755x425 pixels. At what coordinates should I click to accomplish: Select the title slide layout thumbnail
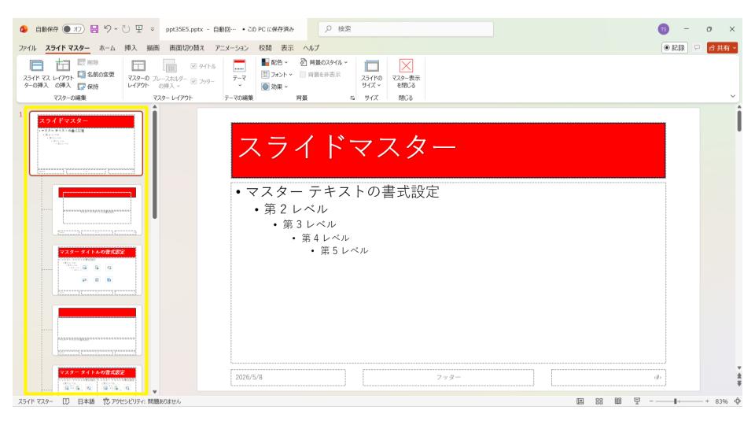98,210
